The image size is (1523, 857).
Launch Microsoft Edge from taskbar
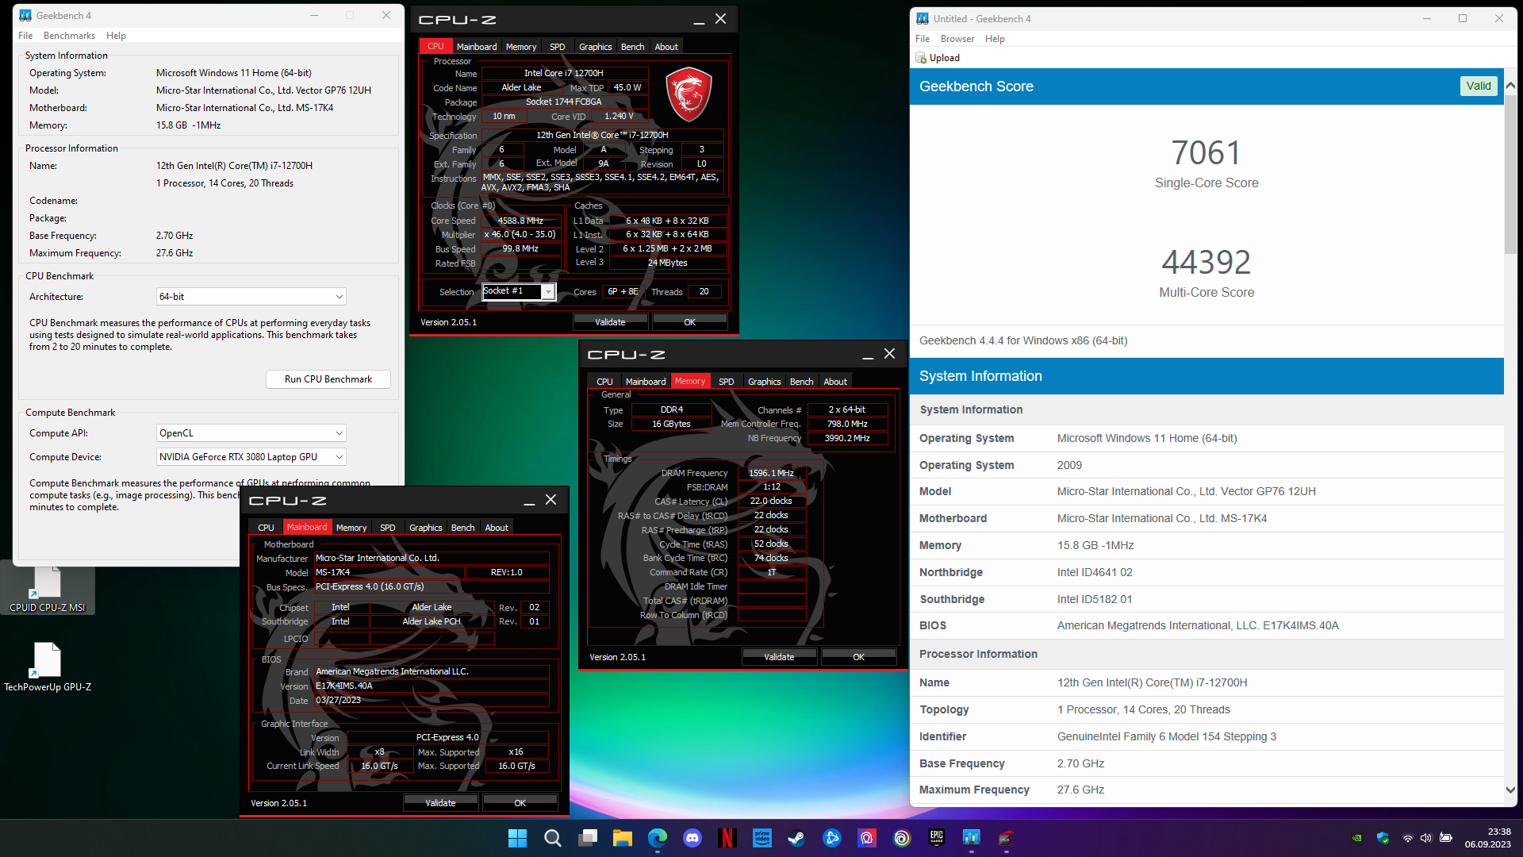pyautogui.click(x=658, y=838)
